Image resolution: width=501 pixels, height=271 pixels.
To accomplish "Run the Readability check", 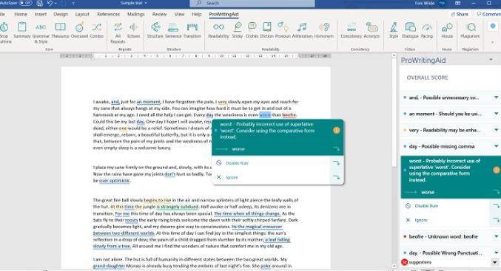I will (x=218, y=30).
